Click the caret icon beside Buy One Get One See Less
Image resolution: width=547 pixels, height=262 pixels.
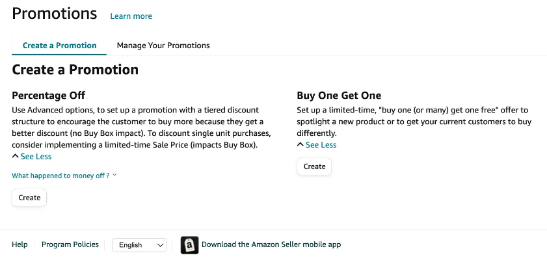(x=300, y=144)
